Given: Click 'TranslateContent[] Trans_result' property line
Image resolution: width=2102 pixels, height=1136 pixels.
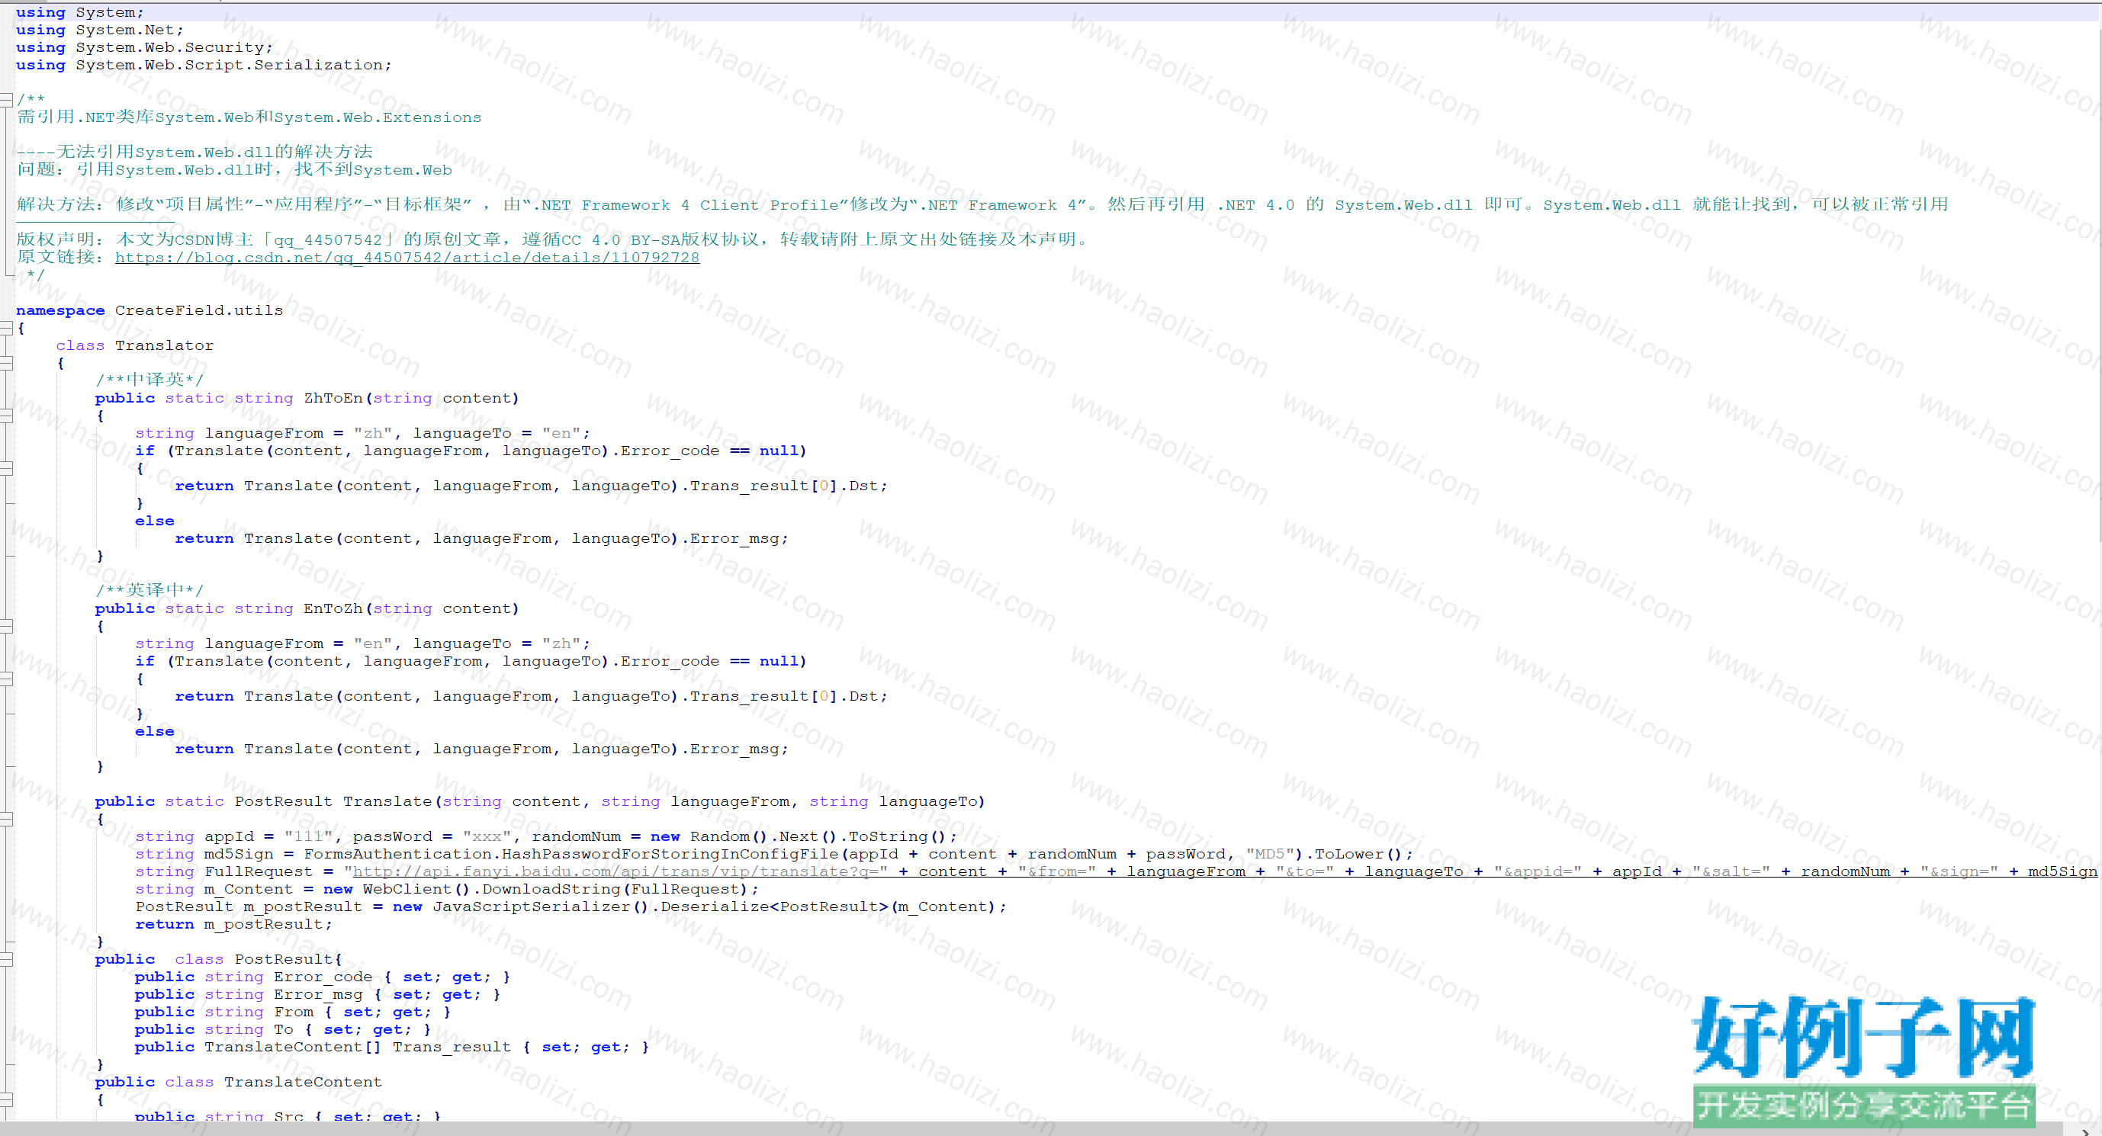Looking at the screenshot, I should (x=392, y=1047).
